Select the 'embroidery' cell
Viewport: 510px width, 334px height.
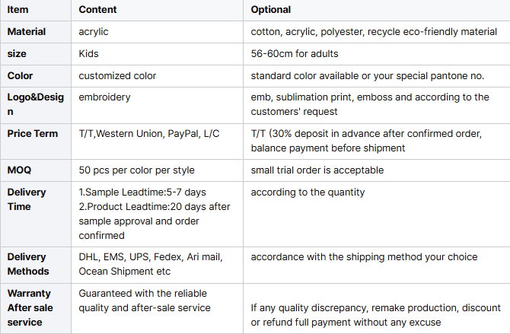pyautogui.click(x=104, y=97)
